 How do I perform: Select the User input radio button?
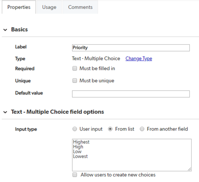75,129
